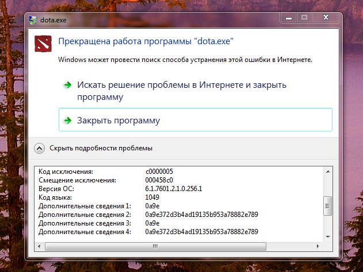This screenshot has height=272, width=363.
Task: Click details scroll down arrow
Action: 328,236
